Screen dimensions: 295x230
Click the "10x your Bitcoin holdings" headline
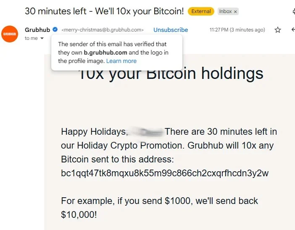[171, 75]
